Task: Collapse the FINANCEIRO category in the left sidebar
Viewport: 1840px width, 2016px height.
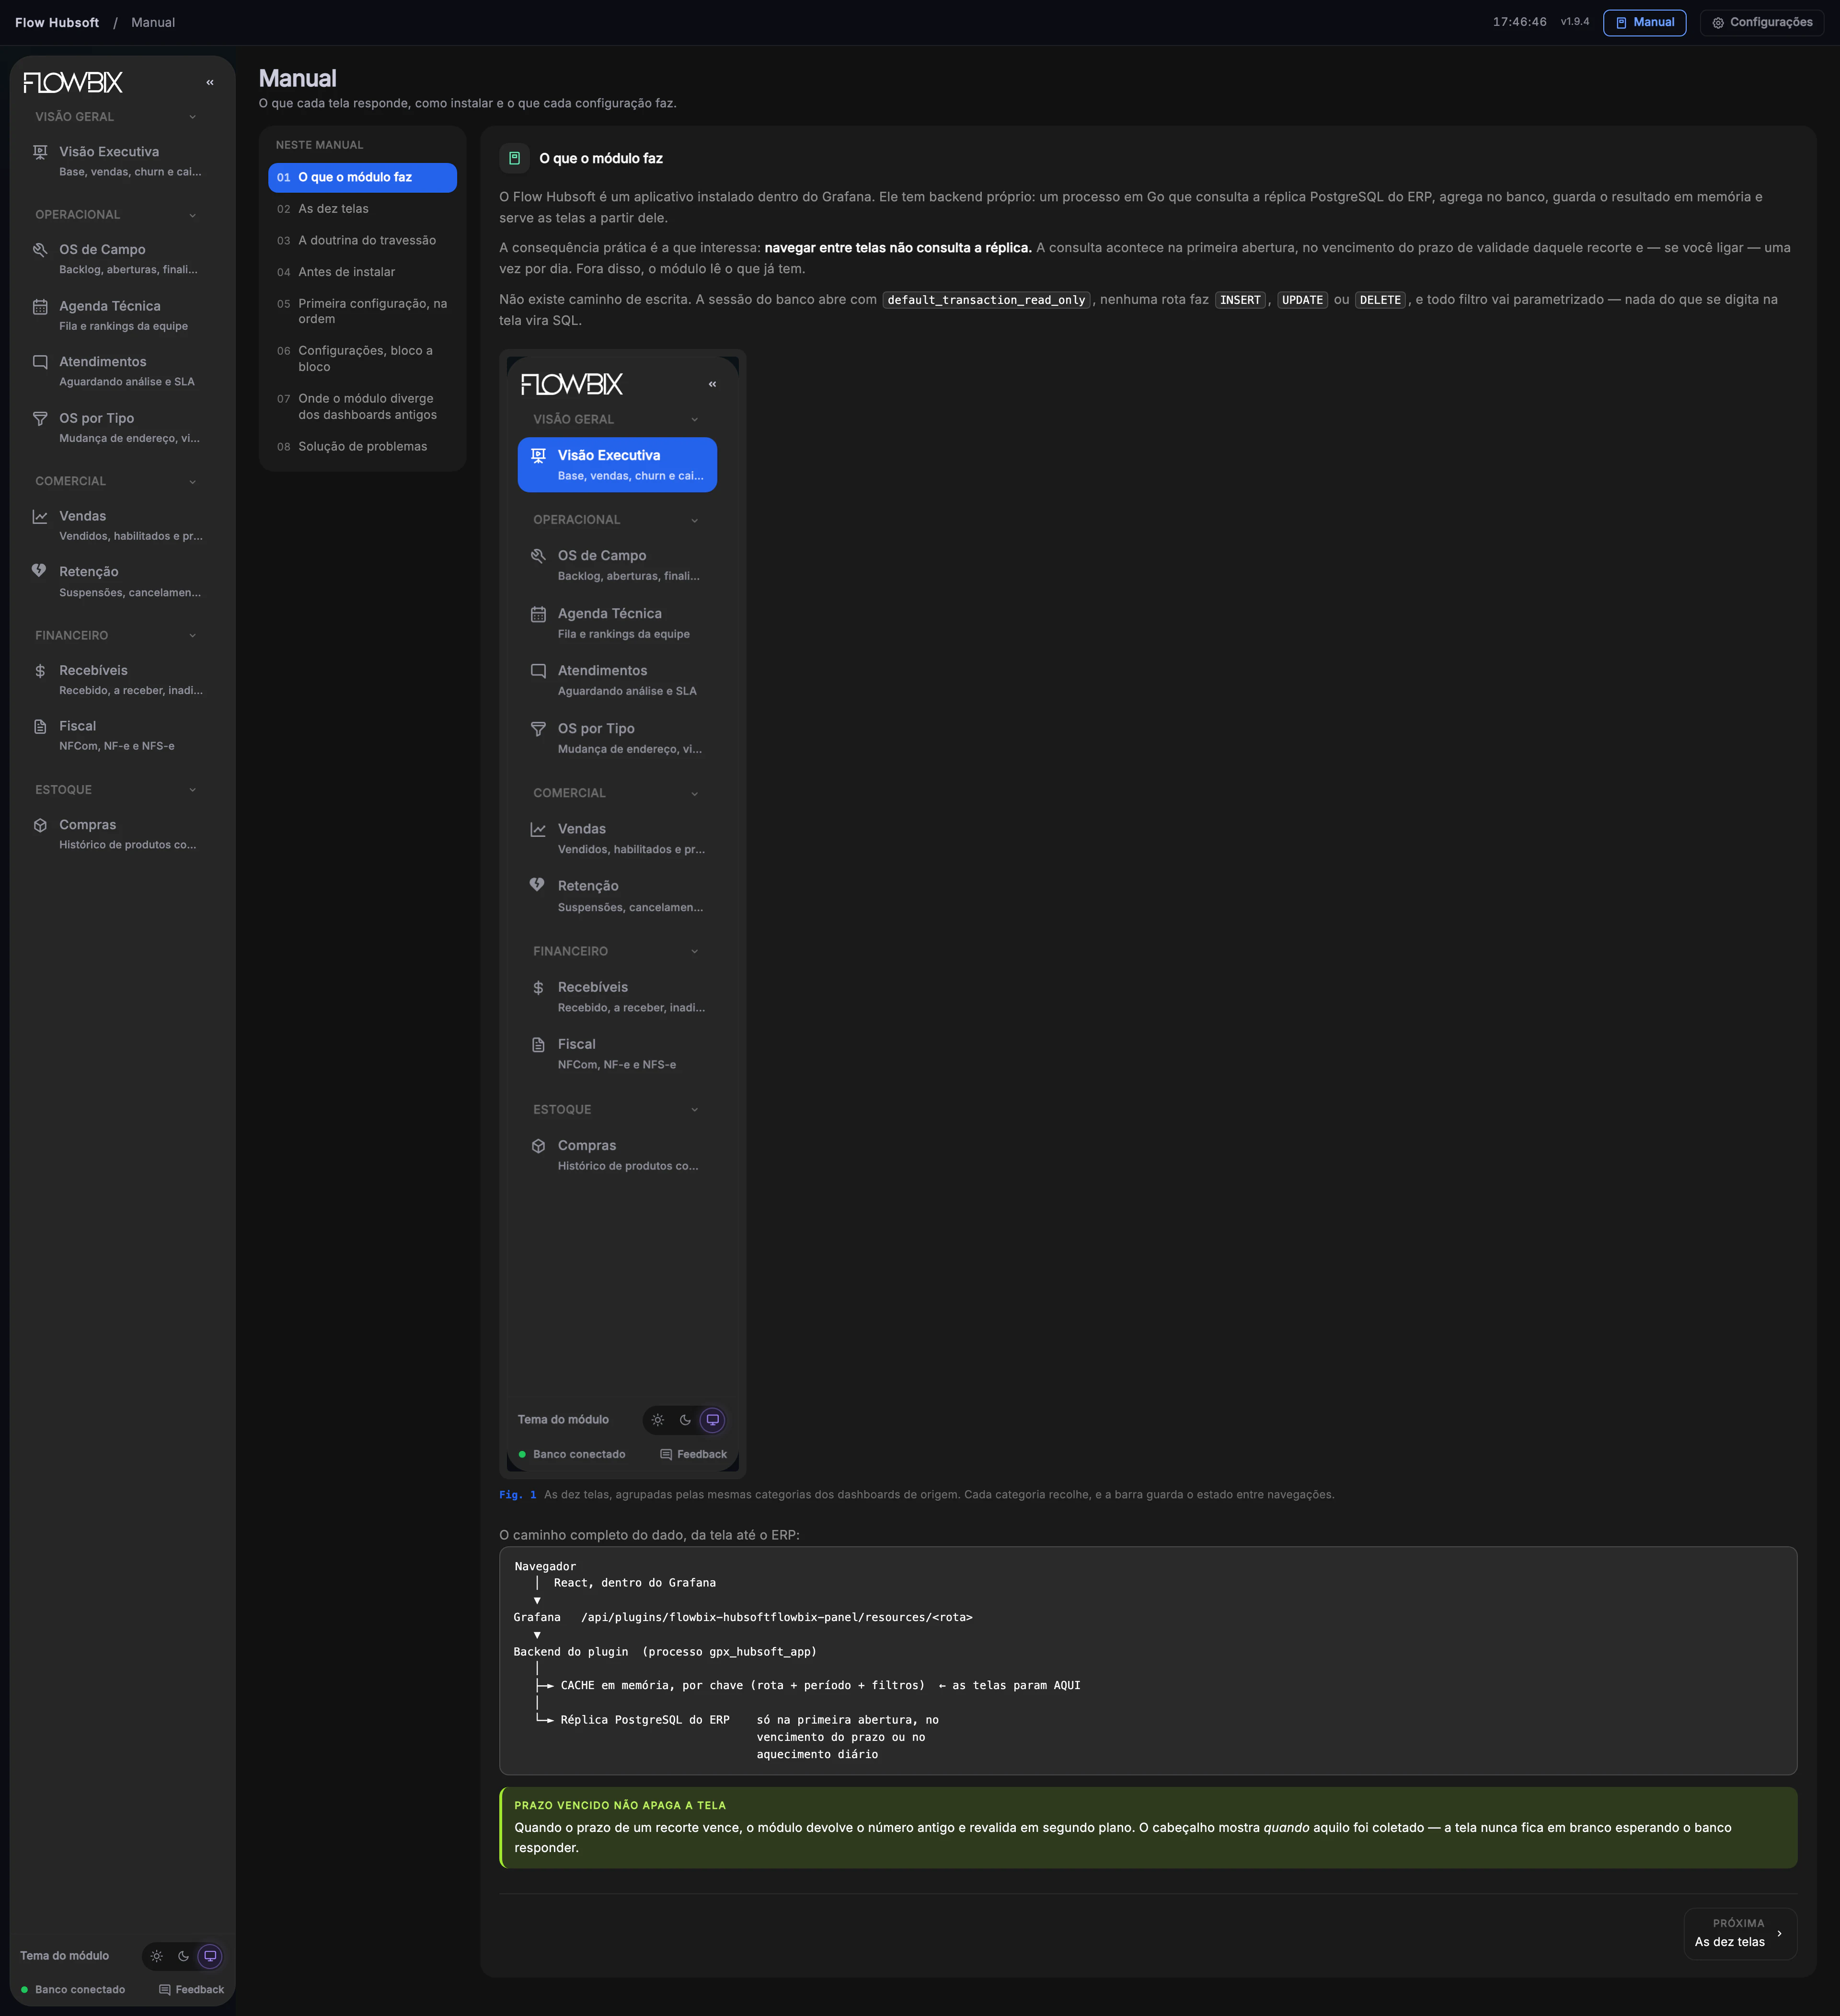Action: (x=193, y=636)
